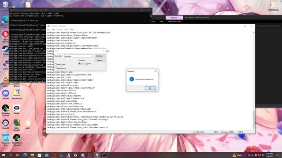Select the Up direction radio button
This screenshot has width=282, height=158.
(x=79, y=64)
